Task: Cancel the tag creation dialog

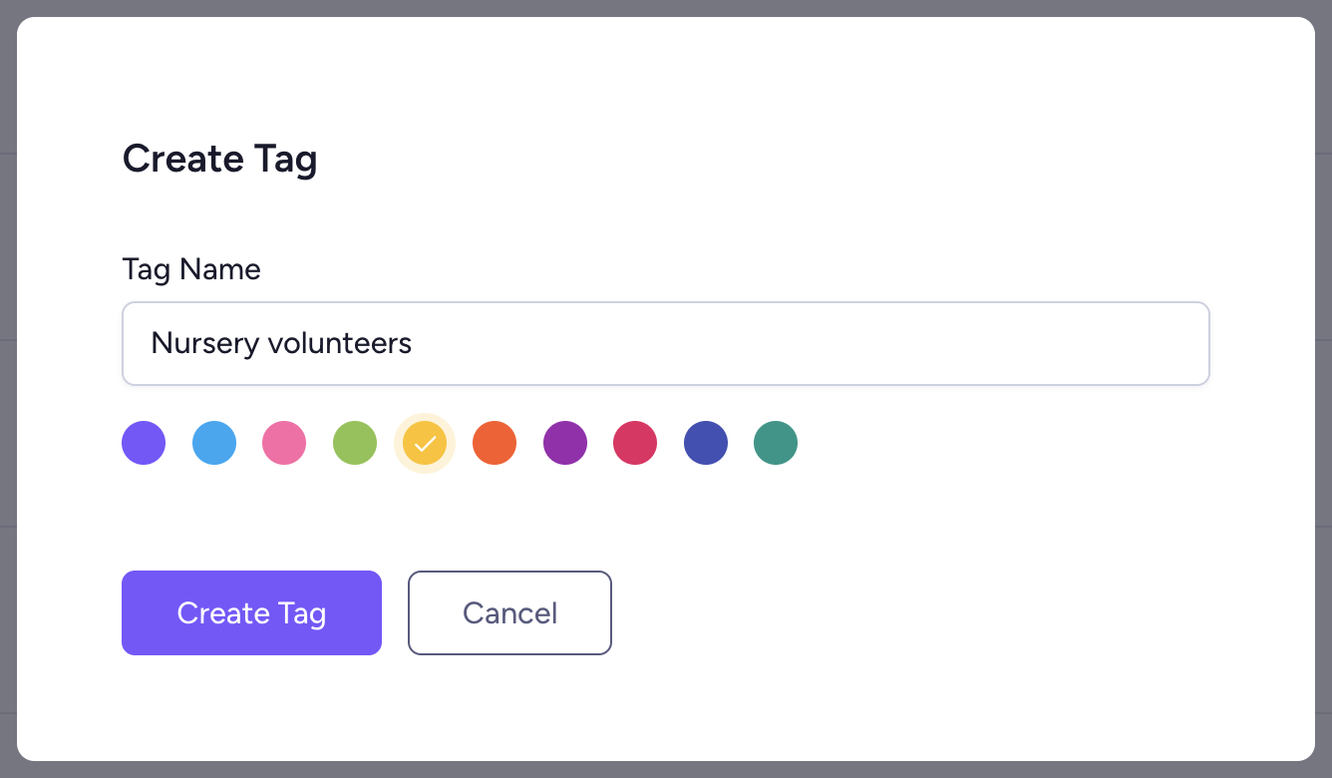Action: click(x=509, y=612)
